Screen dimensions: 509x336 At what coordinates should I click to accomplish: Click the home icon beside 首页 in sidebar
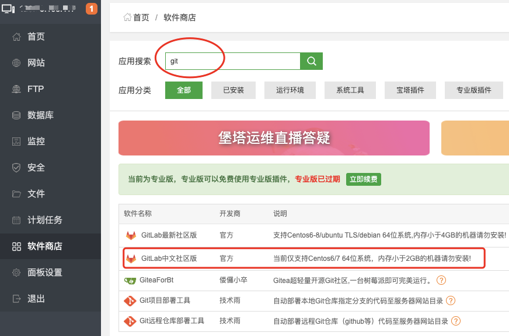[x=16, y=37]
